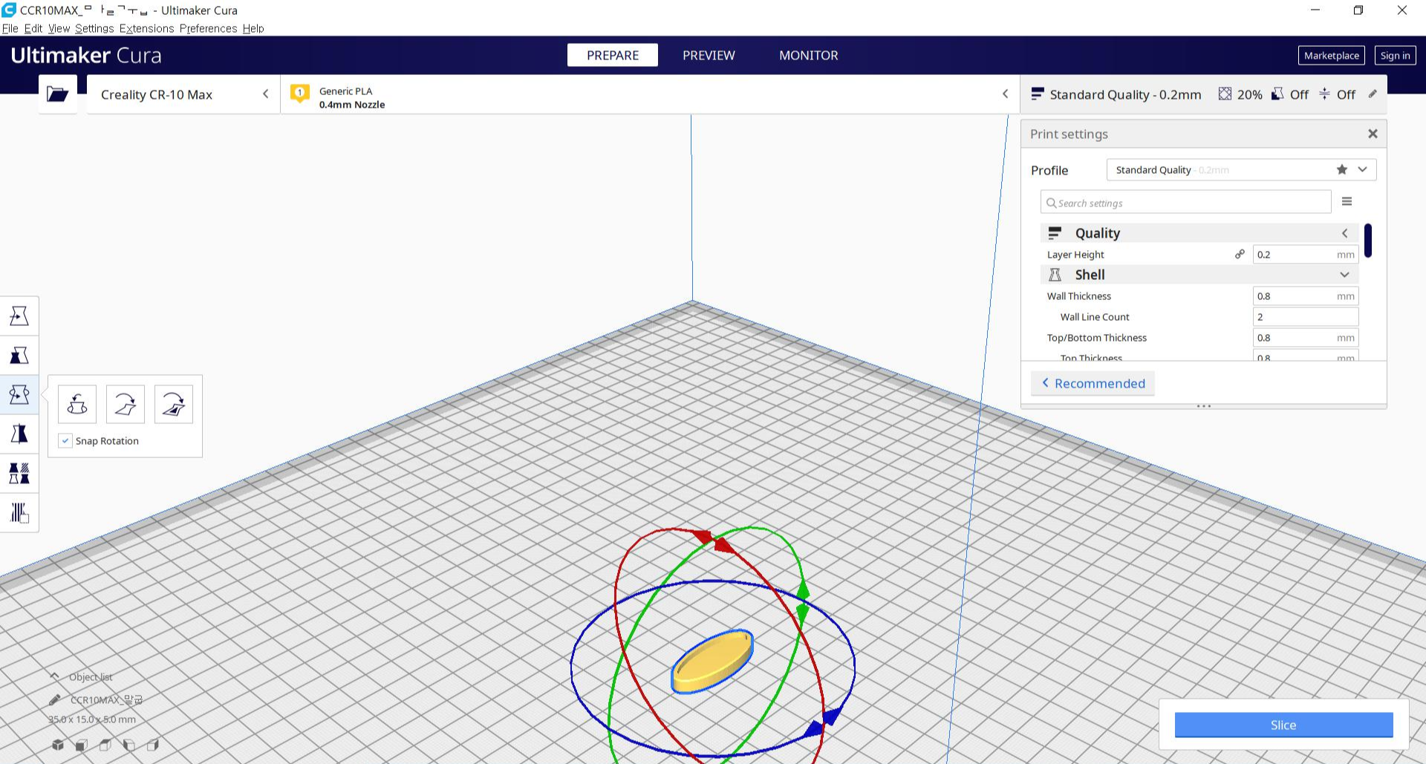Open the View menu
Viewport: 1426px width, 764px height.
(x=59, y=28)
